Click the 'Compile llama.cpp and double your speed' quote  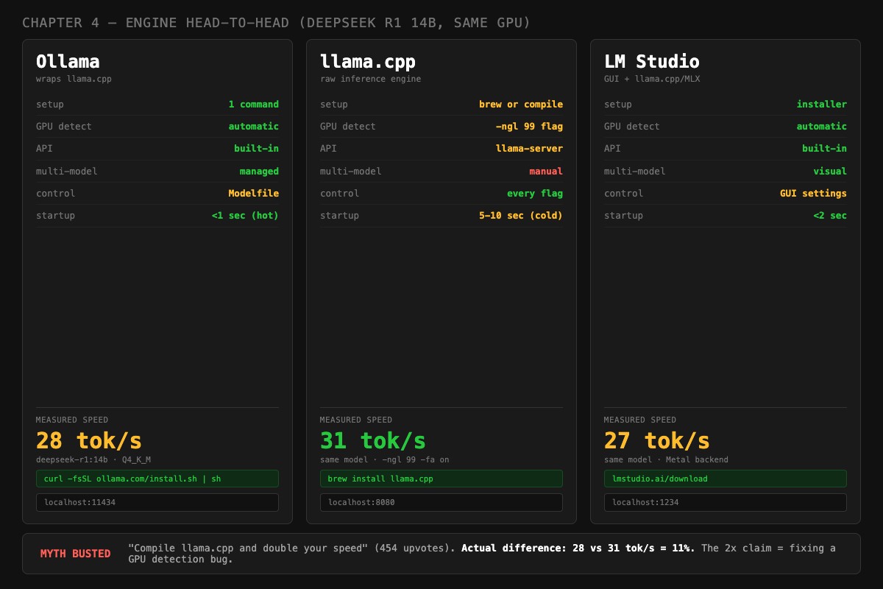click(248, 549)
